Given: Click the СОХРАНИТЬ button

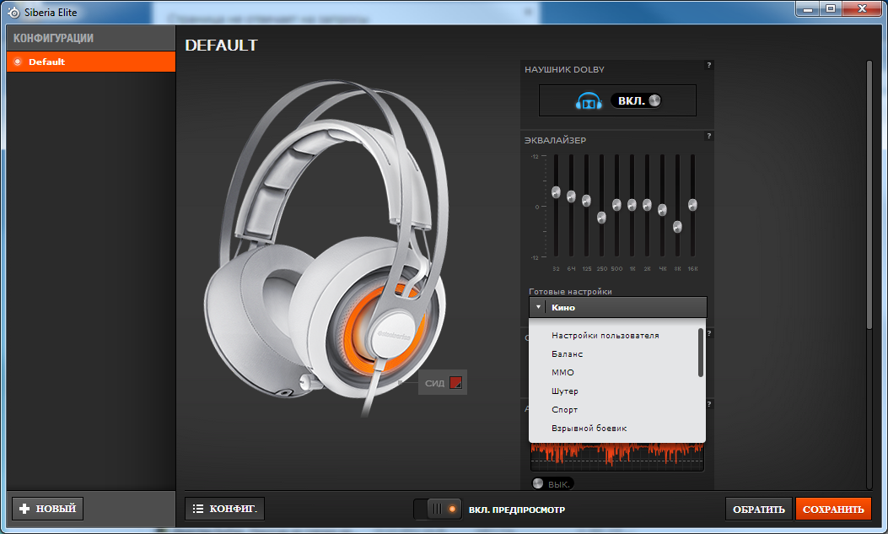Looking at the screenshot, I should (x=833, y=509).
